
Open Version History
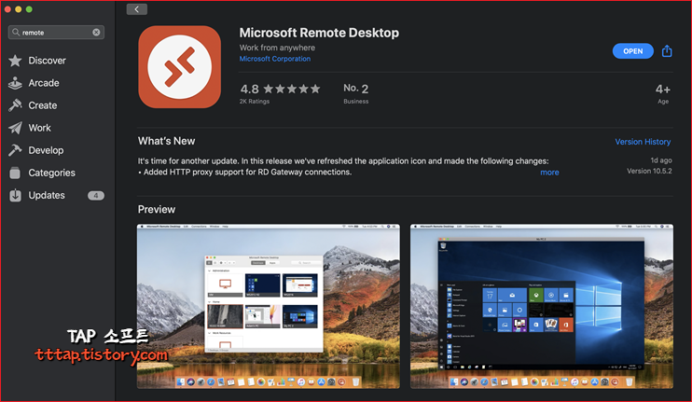pos(643,142)
